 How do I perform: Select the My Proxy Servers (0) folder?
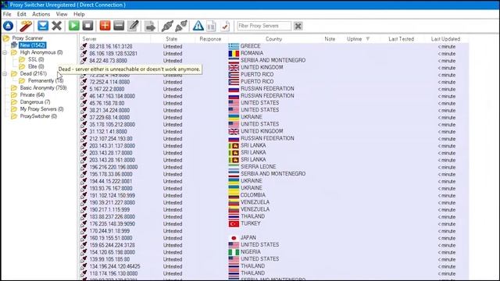pos(41,109)
